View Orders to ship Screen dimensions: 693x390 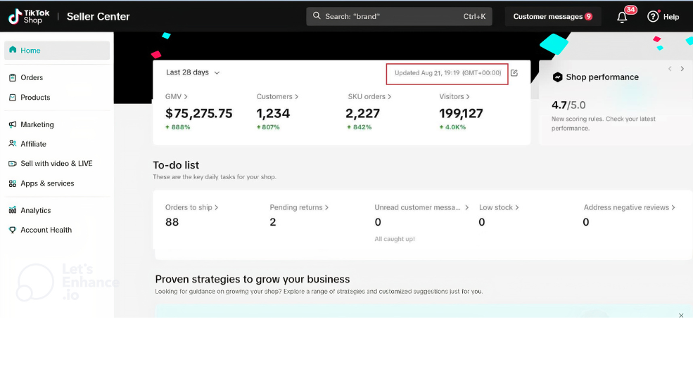point(191,208)
